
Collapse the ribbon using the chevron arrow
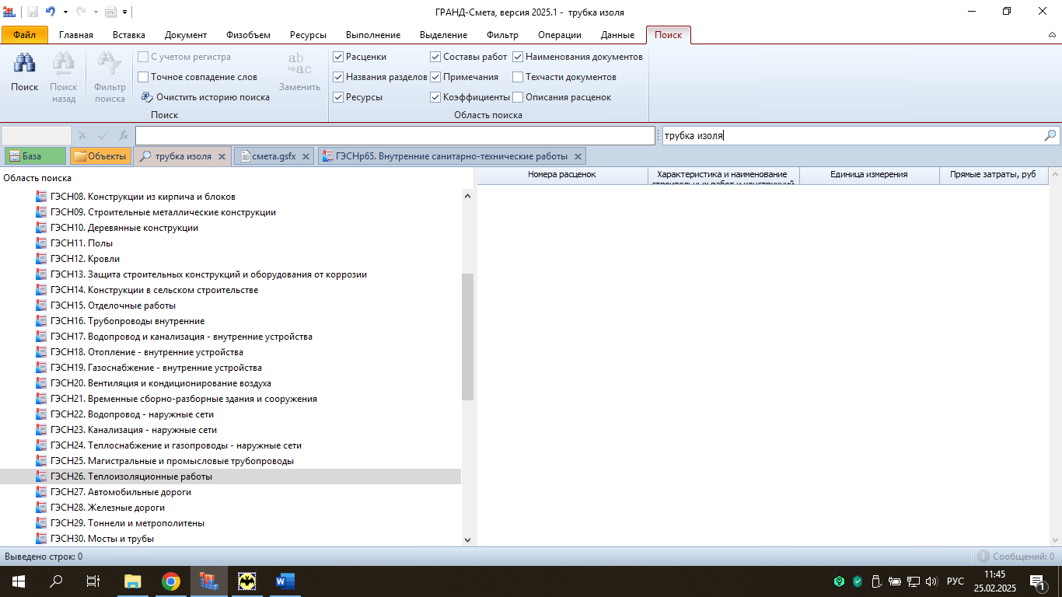1053,35
